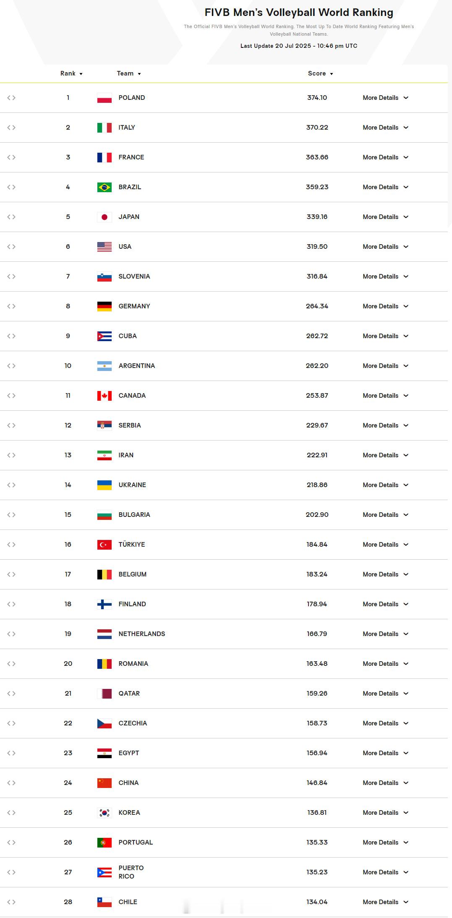Click the Qatar flag icon
The height and width of the screenshot is (918, 452).
pyautogui.click(x=105, y=694)
